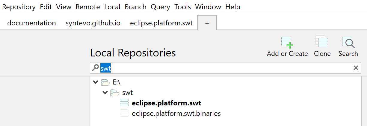Image resolution: width=367 pixels, height=126 pixels.
Task: Open the Branch menu
Action: coord(136,7)
